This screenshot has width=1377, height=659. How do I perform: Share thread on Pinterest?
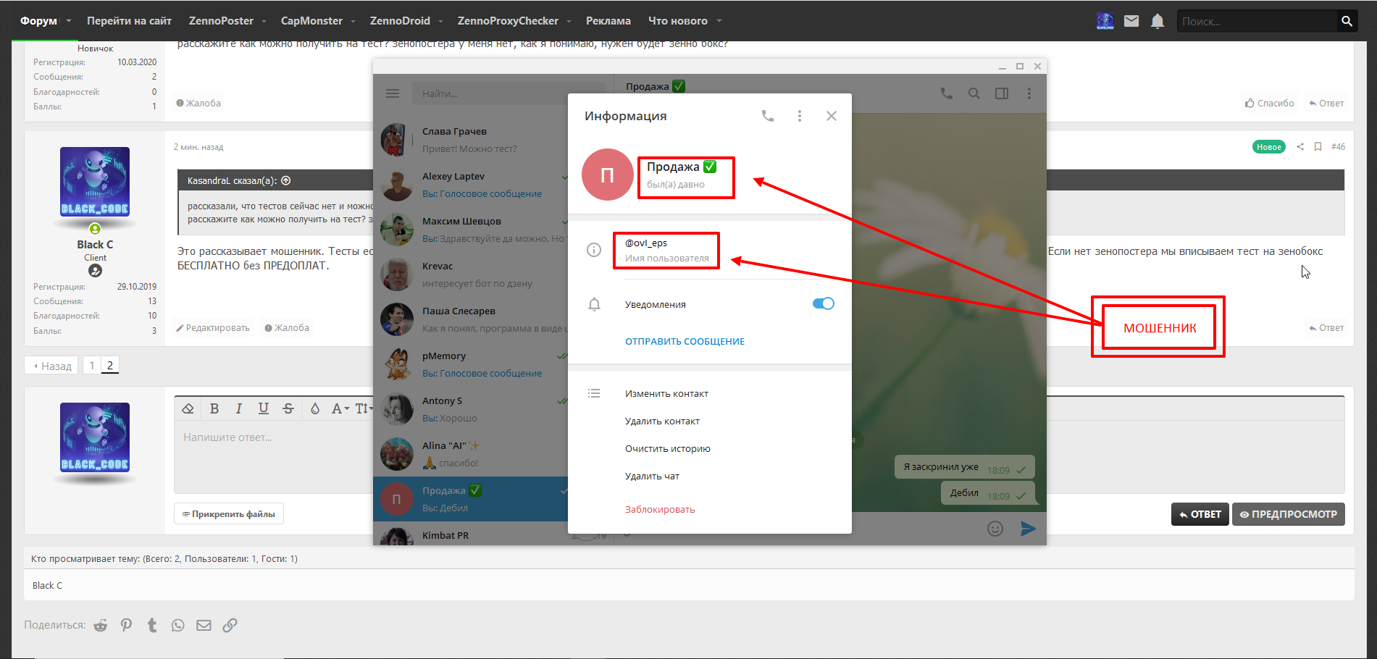coord(127,625)
